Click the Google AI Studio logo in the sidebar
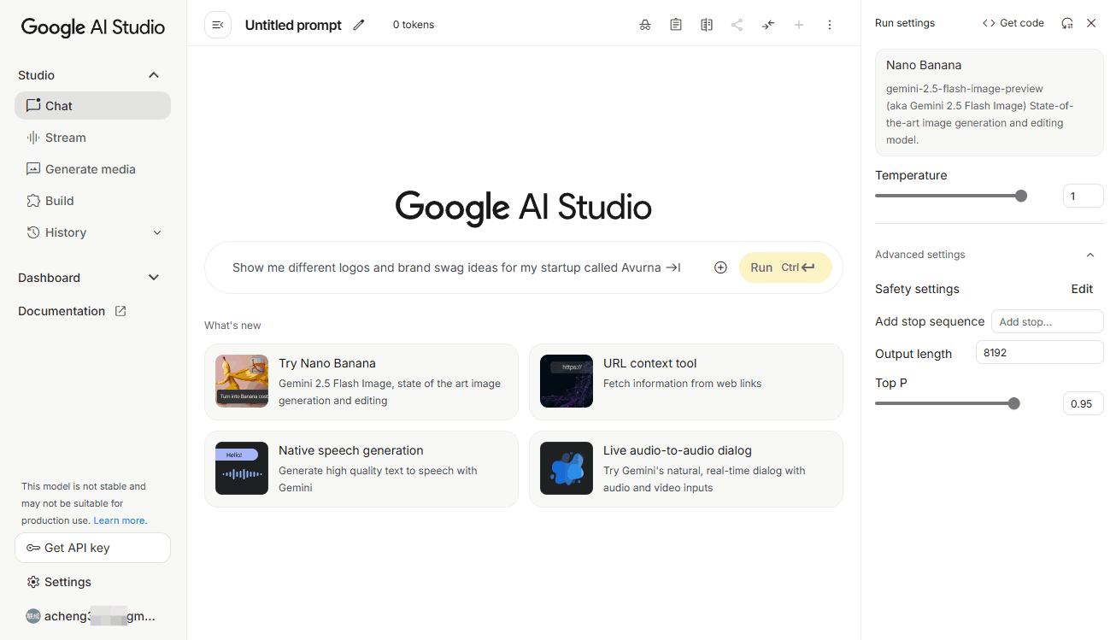 tap(92, 26)
